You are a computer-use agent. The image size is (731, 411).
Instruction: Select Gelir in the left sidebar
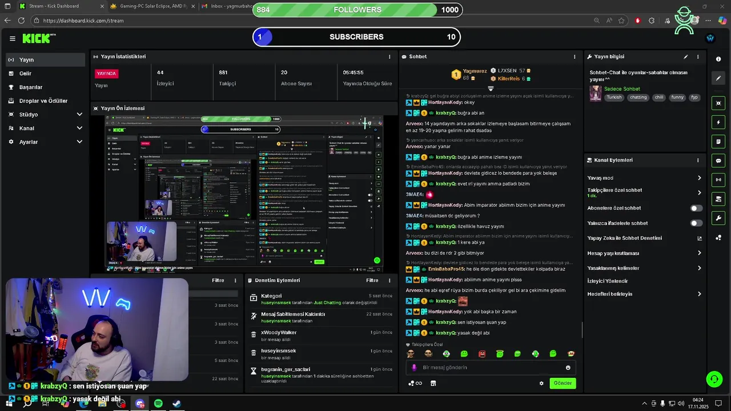point(46,73)
